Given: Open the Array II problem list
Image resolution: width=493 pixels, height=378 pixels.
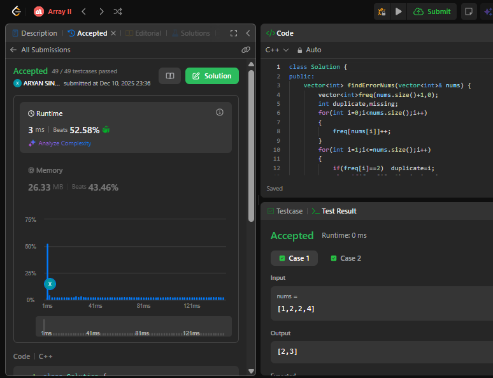Looking at the screenshot, I should pyautogui.click(x=53, y=11).
